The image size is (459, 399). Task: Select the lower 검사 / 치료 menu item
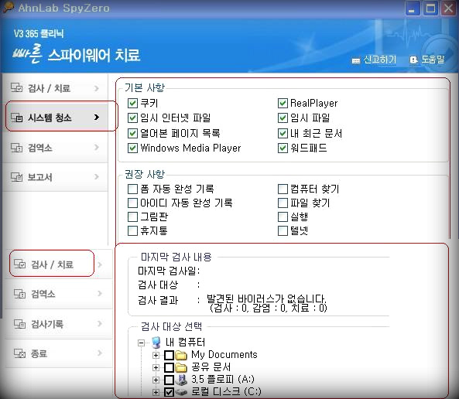58,264
